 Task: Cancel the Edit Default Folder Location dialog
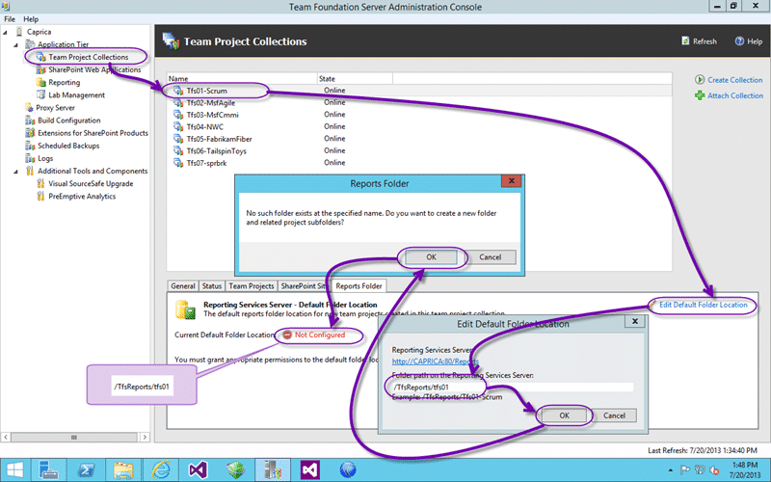(614, 415)
